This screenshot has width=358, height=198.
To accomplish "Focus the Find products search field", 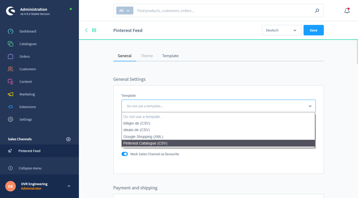I will click(x=224, y=11).
